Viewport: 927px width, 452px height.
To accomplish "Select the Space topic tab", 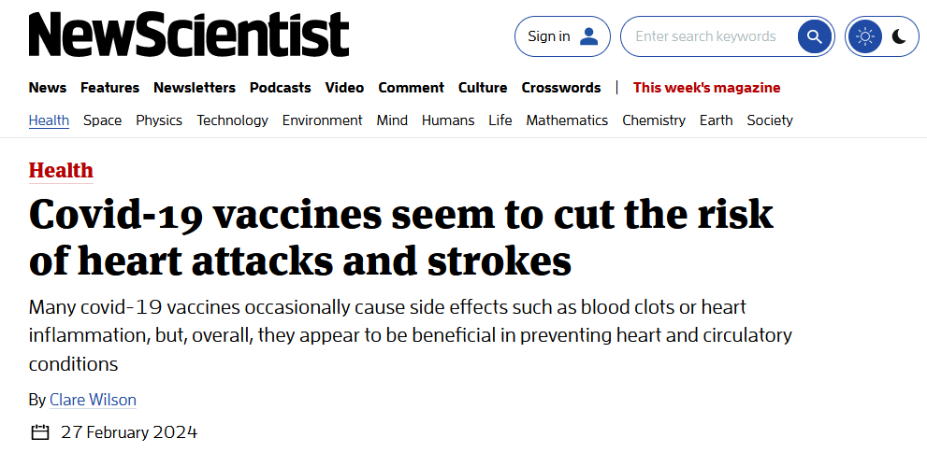I will click(102, 120).
